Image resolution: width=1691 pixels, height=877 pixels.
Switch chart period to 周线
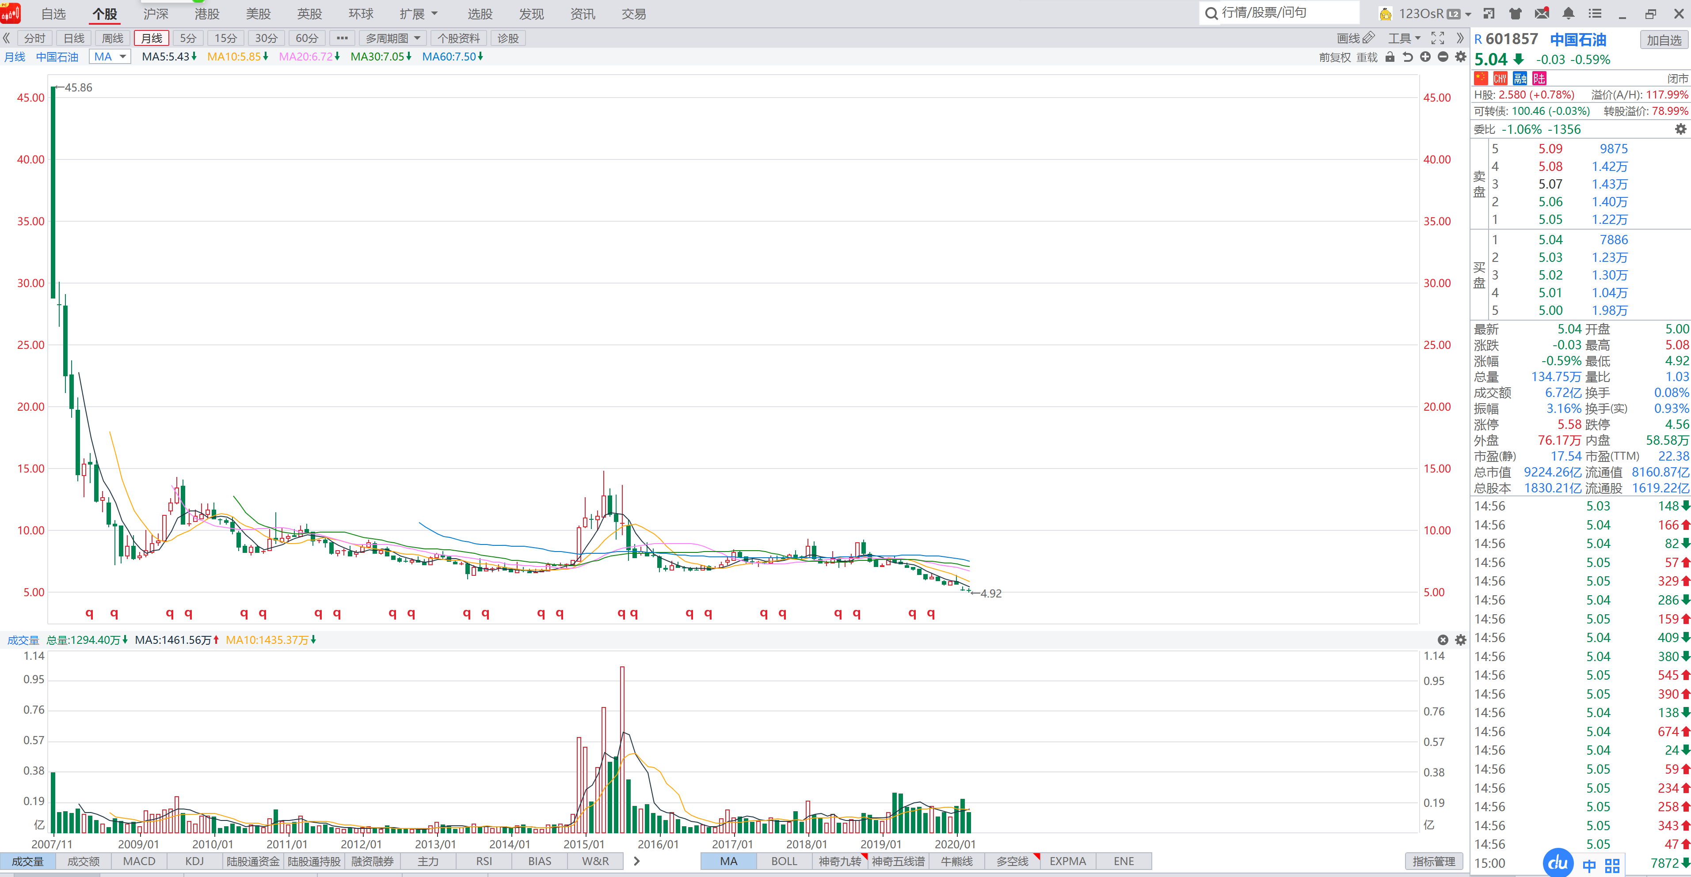pos(113,38)
